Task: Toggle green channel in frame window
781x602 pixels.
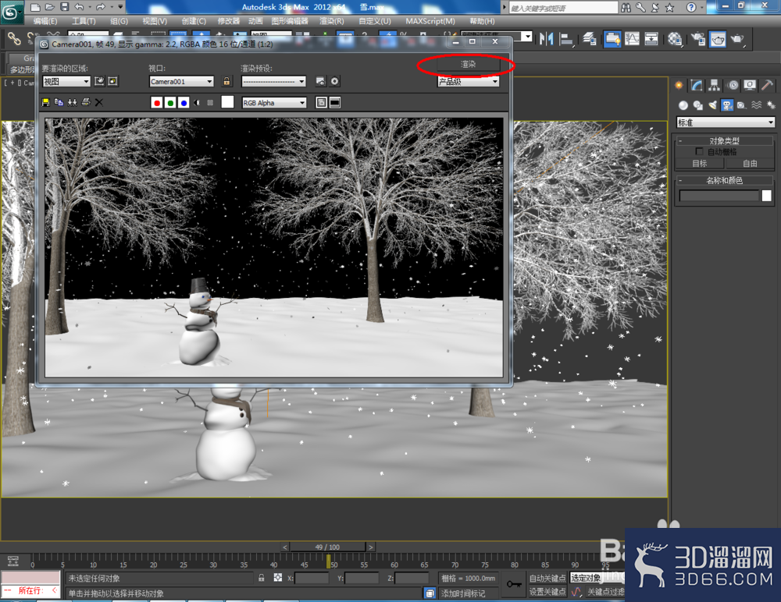Action: coord(170,102)
